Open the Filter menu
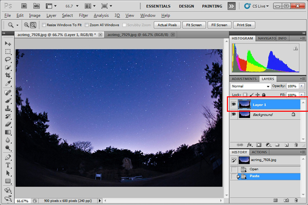Viewport: 308px width, 205px height. 83,15
